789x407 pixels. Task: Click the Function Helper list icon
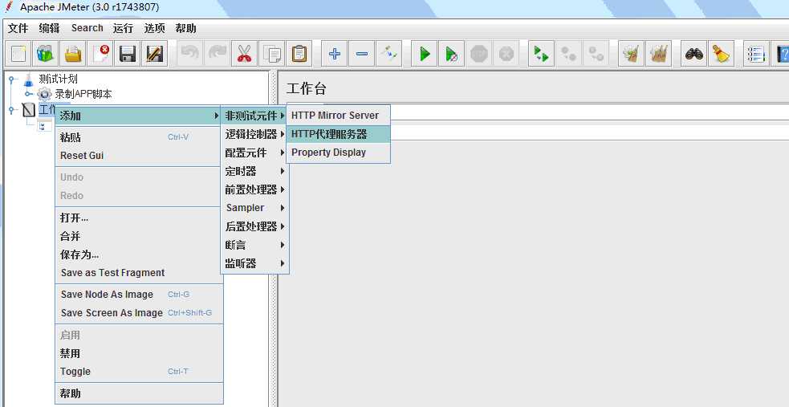click(756, 53)
